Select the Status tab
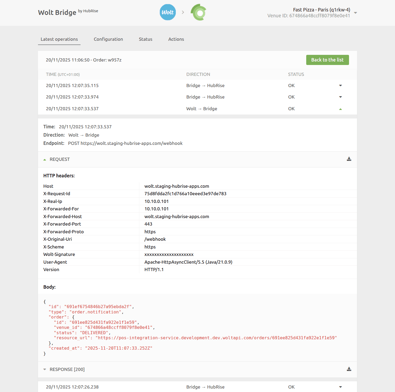The width and height of the screenshot is (395, 392). [x=145, y=39]
